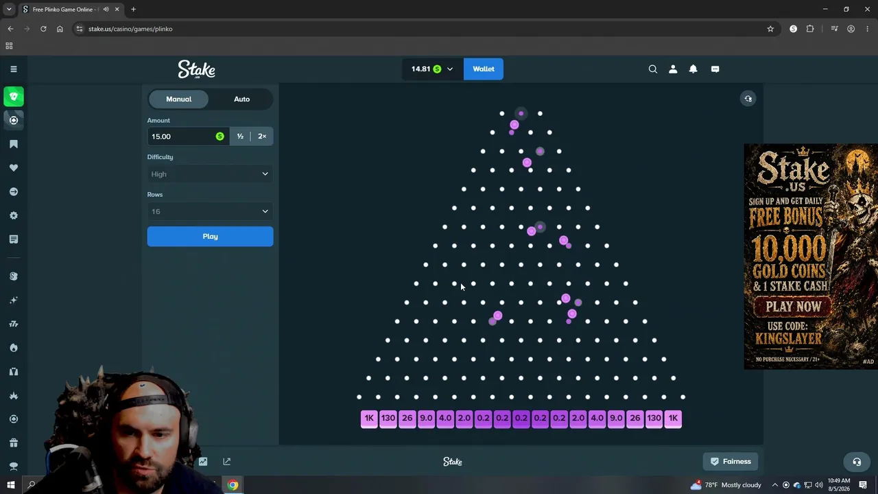Reload the page in Chrome
Viewport: 878px width, 494px height.
coord(43,29)
